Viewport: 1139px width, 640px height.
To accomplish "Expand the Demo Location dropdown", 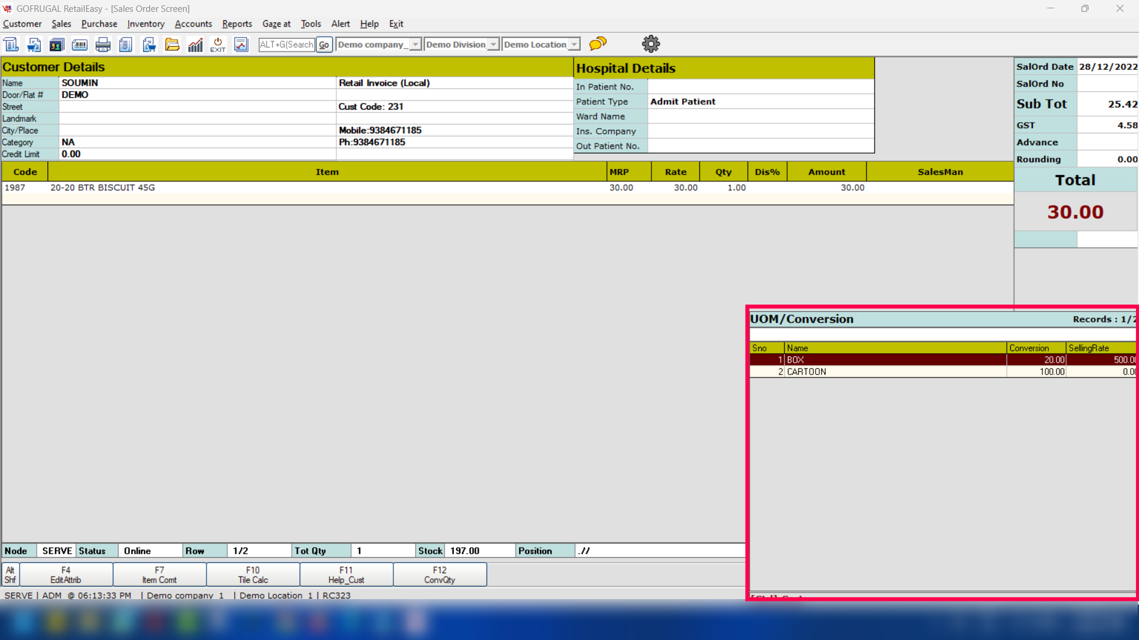I will (574, 44).
